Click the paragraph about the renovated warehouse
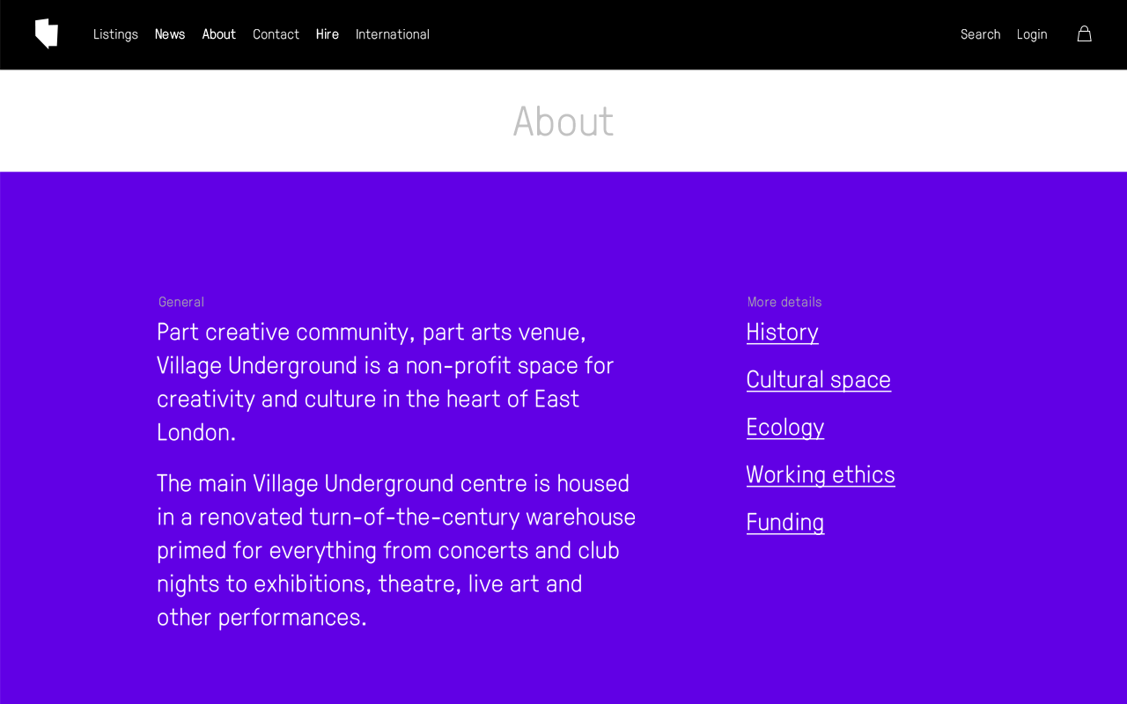Viewport: 1127px width, 704px height. [396, 550]
